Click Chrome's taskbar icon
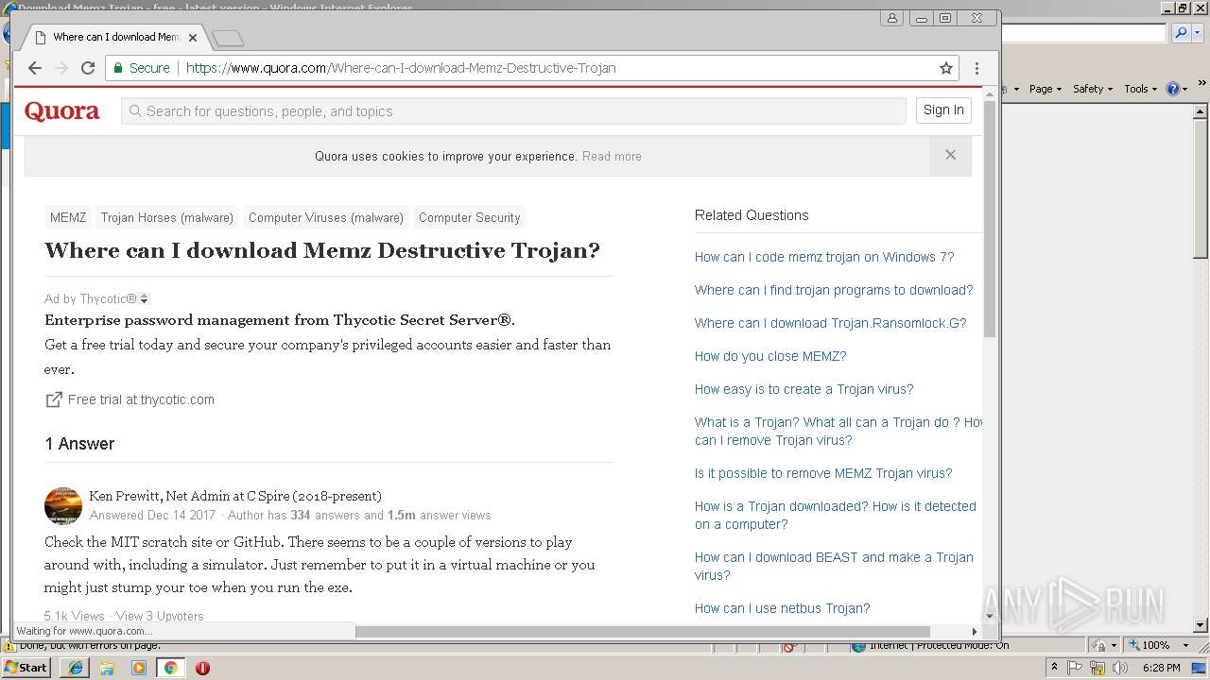The width and height of the screenshot is (1210, 680). pos(170,668)
